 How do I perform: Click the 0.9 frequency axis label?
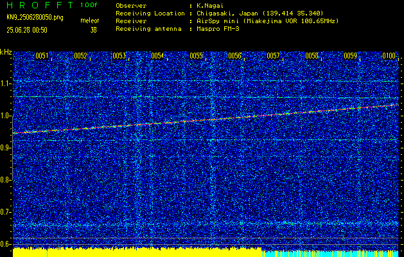pos(5,148)
